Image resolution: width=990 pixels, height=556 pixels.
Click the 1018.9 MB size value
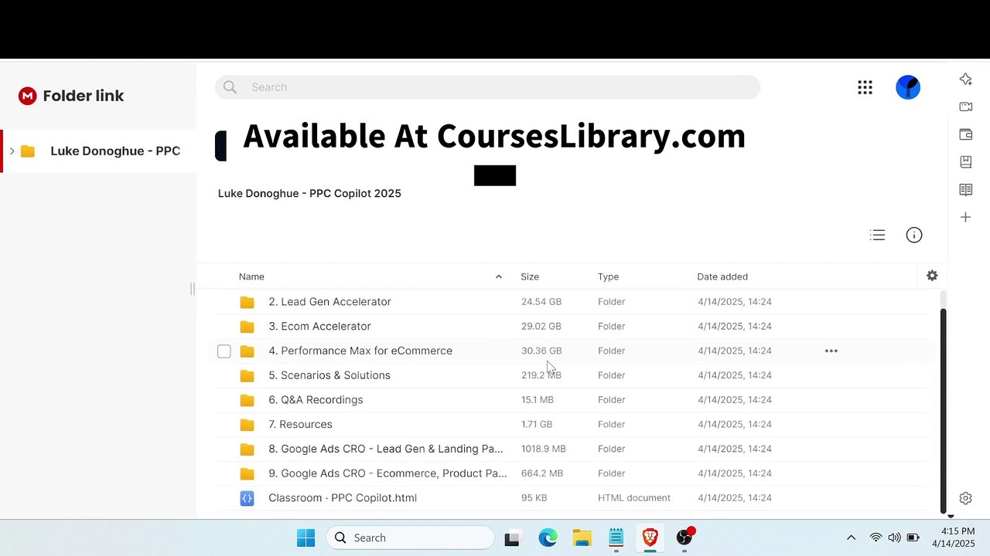click(544, 449)
